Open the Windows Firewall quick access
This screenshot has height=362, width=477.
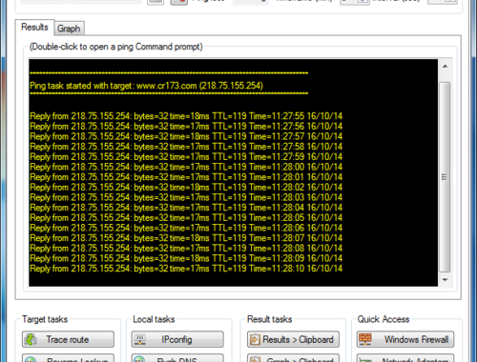point(405,339)
